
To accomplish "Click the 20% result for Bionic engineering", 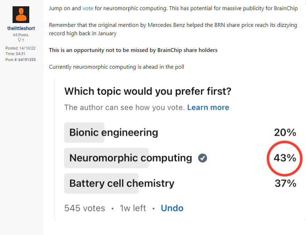I will click(285, 132).
